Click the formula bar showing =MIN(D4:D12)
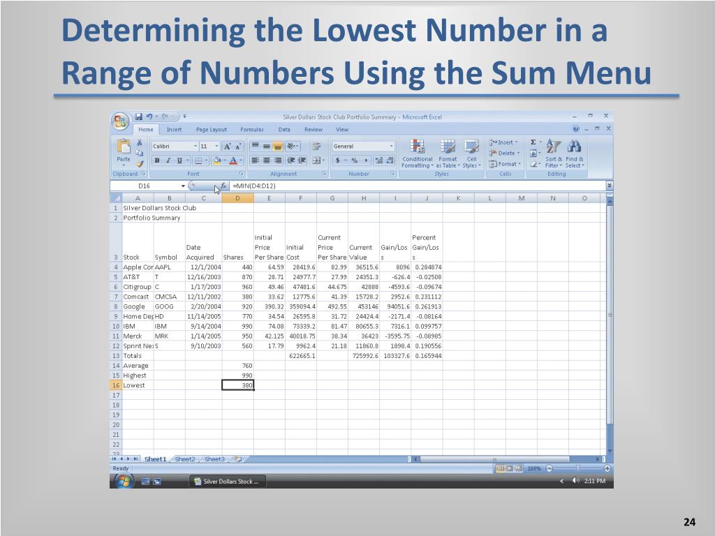This screenshot has height=536, width=715. 418,186
